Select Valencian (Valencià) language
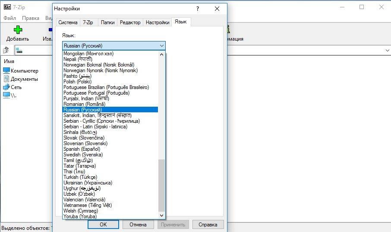Viewport: 391px width, 232px height. (x=110, y=200)
